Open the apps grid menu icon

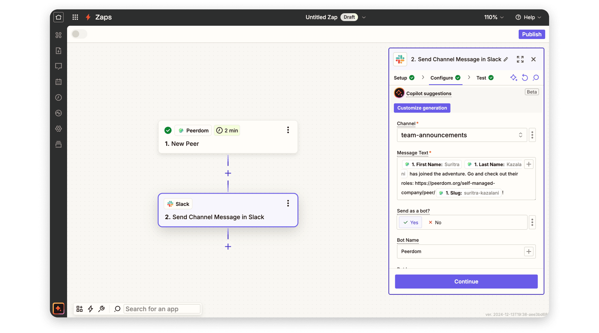pyautogui.click(x=75, y=17)
